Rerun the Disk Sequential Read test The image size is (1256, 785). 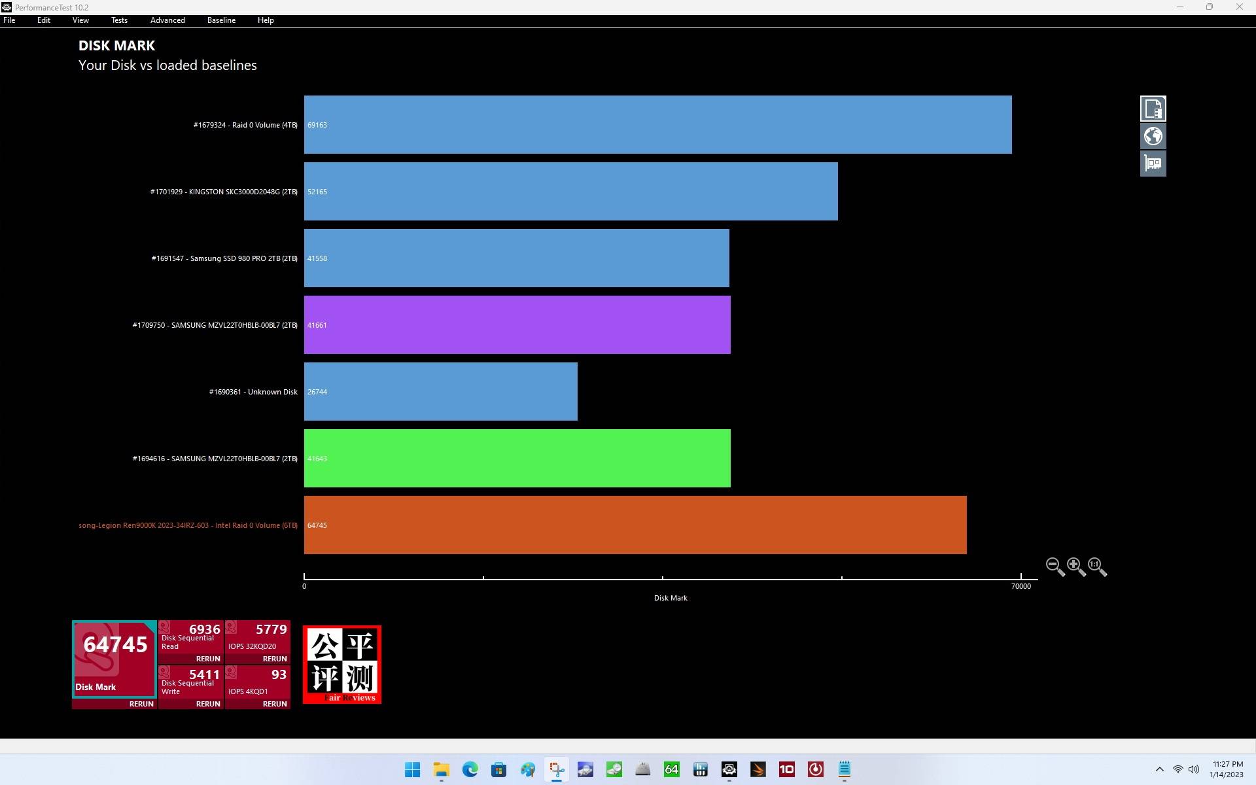(x=208, y=659)
